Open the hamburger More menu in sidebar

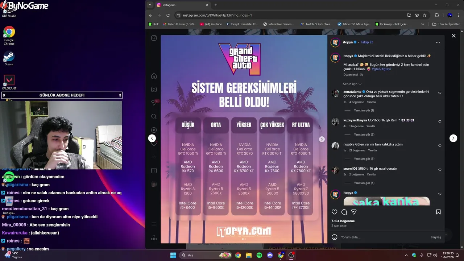point(154,224)
